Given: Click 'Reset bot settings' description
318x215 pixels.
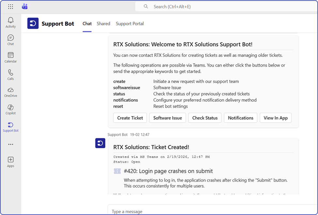Looking at the screenshot, I should coord(171,106).
